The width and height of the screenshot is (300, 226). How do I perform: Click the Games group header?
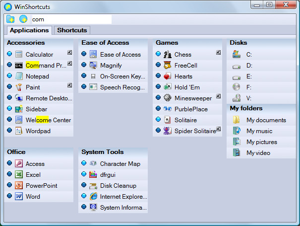click(167, 43)
